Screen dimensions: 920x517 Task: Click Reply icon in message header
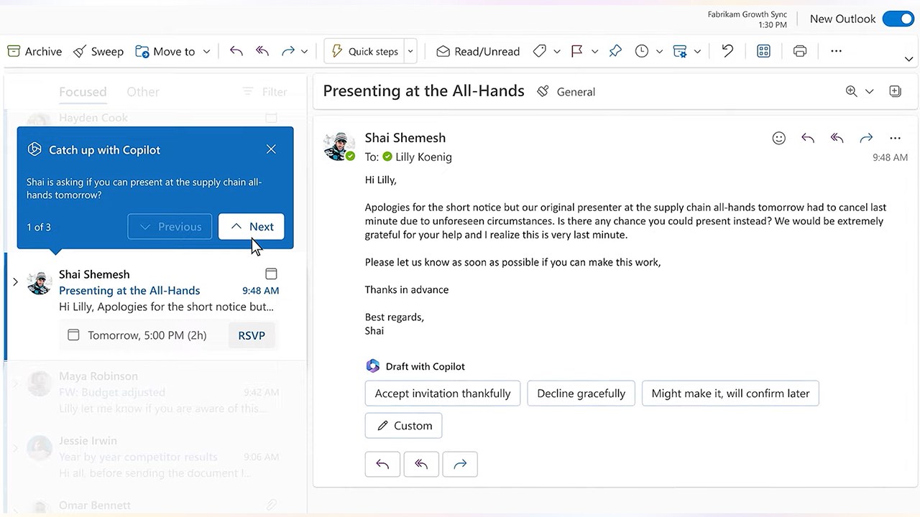point(808,138)
